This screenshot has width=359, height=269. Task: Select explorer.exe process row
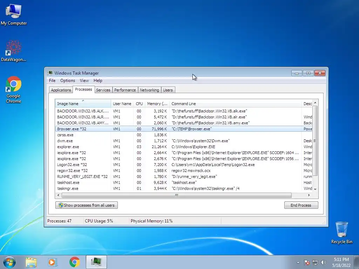184,147
